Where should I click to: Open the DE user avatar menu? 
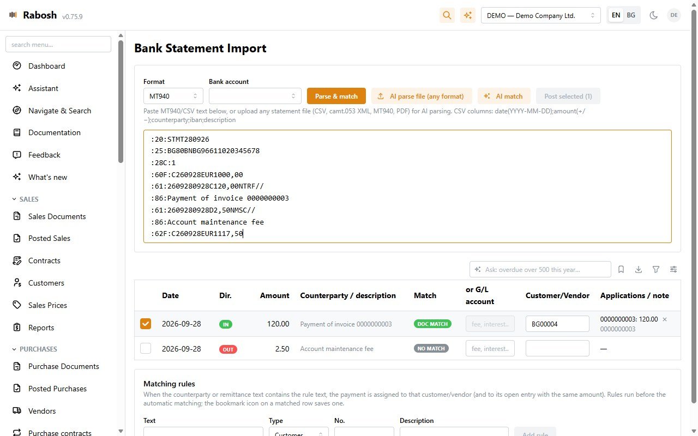tap(674, 15)
